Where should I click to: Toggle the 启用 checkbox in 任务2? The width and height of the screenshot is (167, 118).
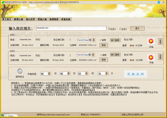pyautogui.click(x=101, y=55)
